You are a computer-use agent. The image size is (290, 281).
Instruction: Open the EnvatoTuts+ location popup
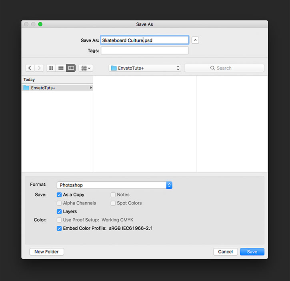click(145, 68)
